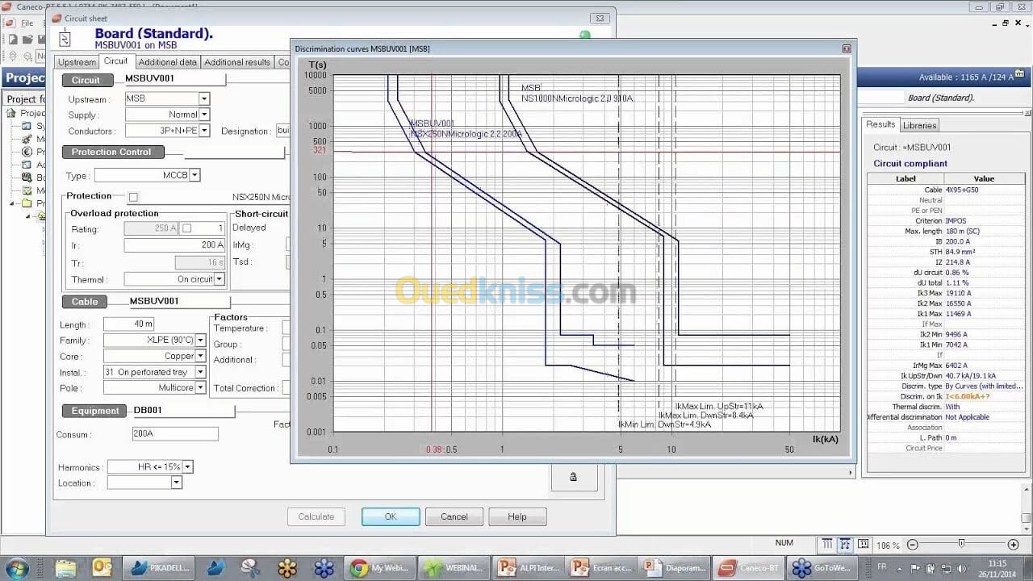Click the Cancel button
The width and height of the screenshot is (1033, 581).
coord(454,516)
